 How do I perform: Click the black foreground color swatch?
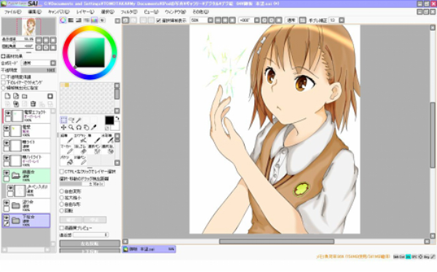tap(109, 119)
